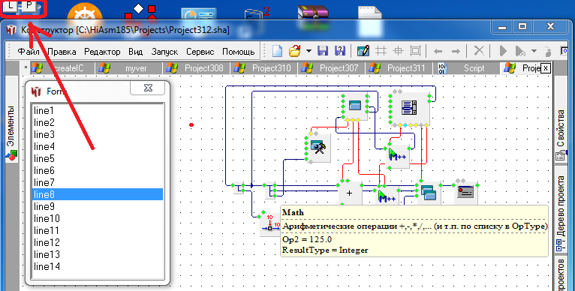Open the form editor pencil icon in toolbar
575x291 pixels.
click(x=363, y=51)
